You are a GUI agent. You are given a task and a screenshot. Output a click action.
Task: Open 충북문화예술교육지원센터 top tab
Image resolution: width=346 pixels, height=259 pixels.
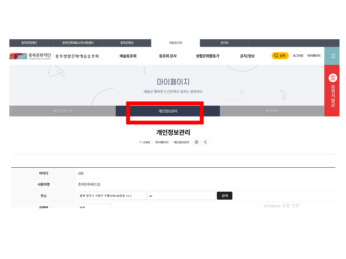click(78, 43)
